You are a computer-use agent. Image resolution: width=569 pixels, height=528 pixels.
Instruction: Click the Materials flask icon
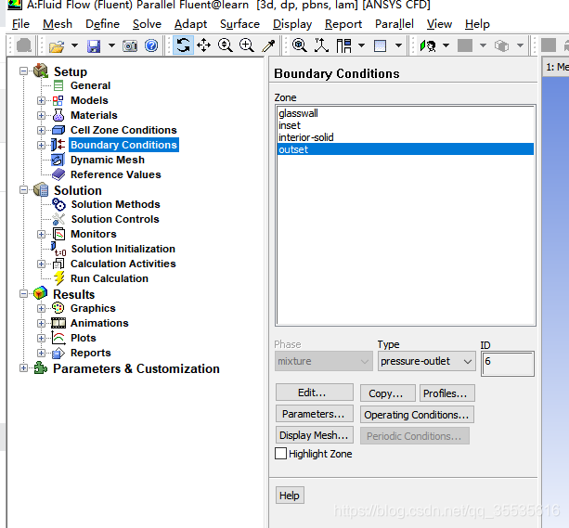[58, 115]
